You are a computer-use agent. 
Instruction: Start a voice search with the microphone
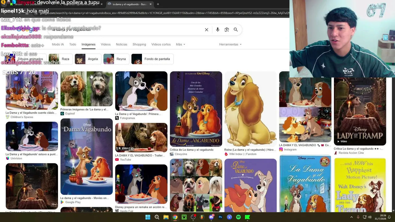[218, 30]
